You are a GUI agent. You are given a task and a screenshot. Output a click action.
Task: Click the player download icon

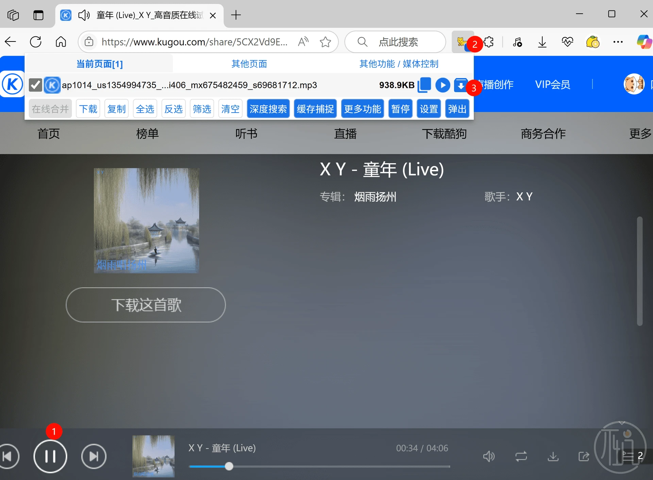tap(553, 456)
